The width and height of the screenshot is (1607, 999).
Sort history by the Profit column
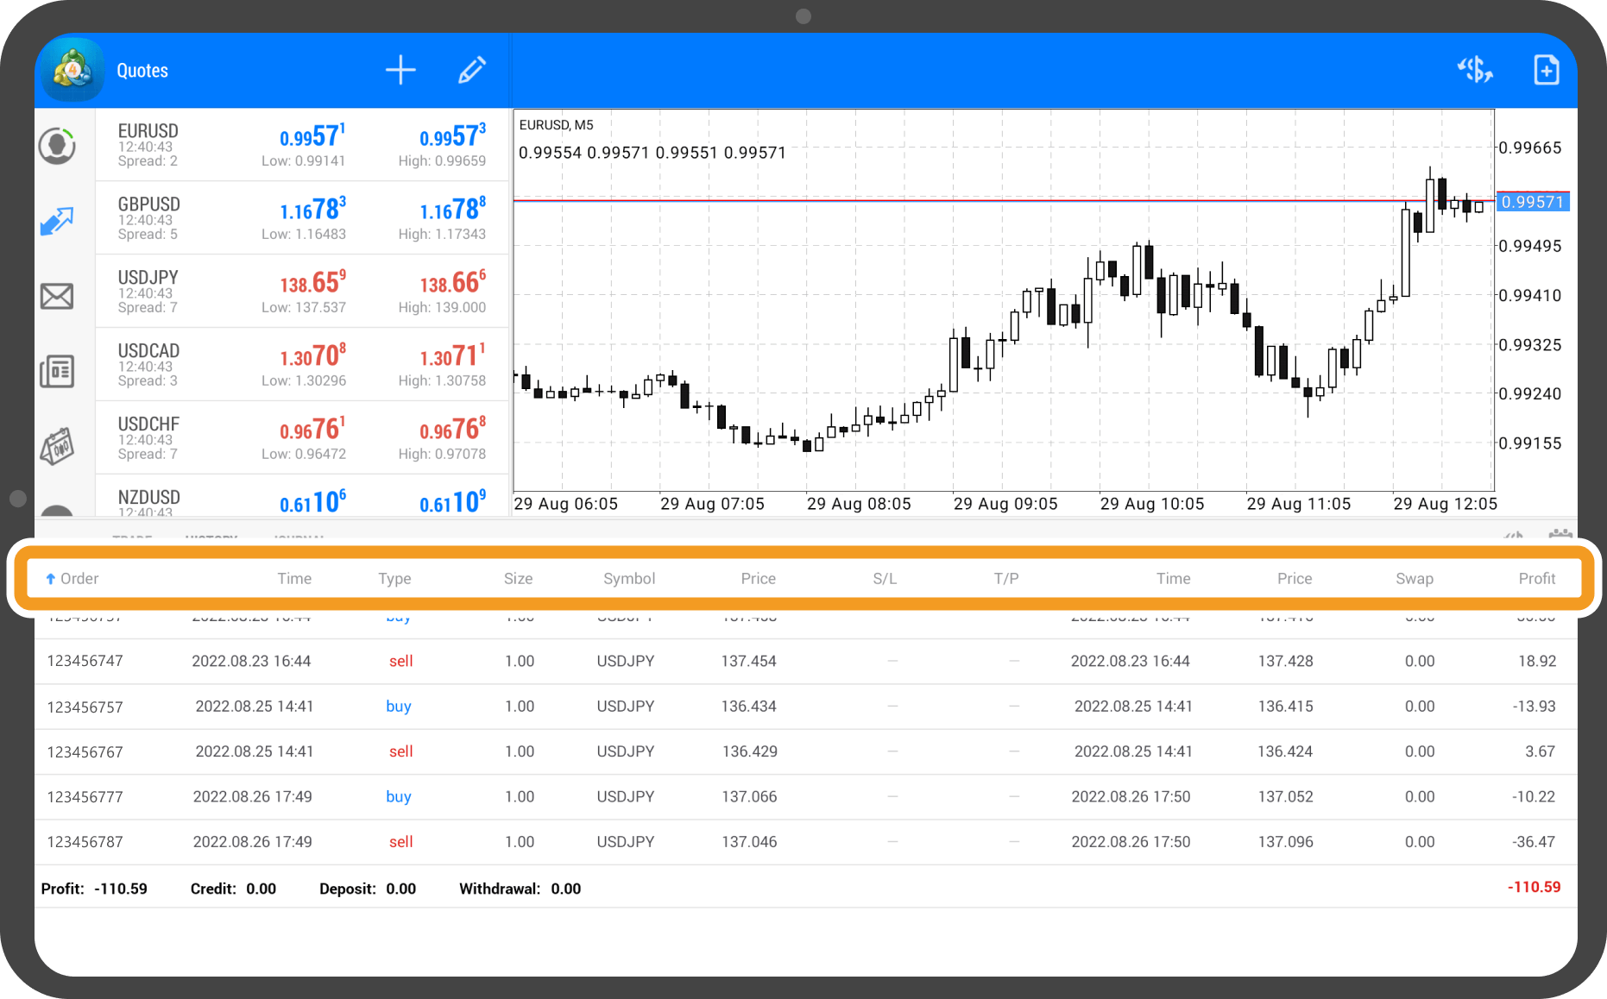[x=1536, y=578]
